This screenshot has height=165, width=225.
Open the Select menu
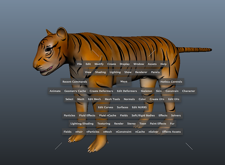(x=69, y=99)
